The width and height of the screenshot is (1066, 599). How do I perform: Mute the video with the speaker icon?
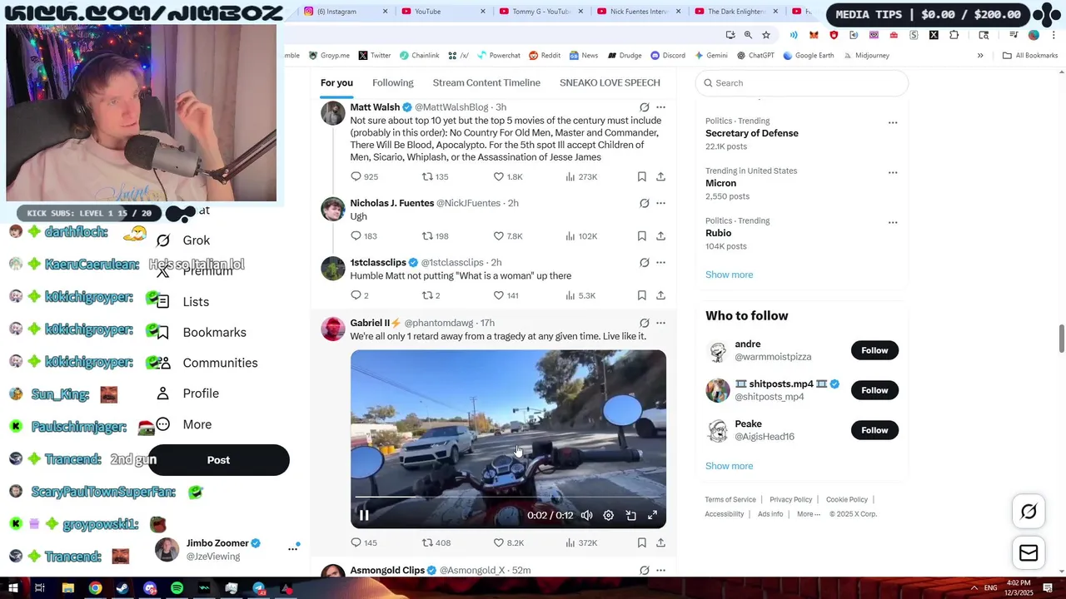pos(587,515)
